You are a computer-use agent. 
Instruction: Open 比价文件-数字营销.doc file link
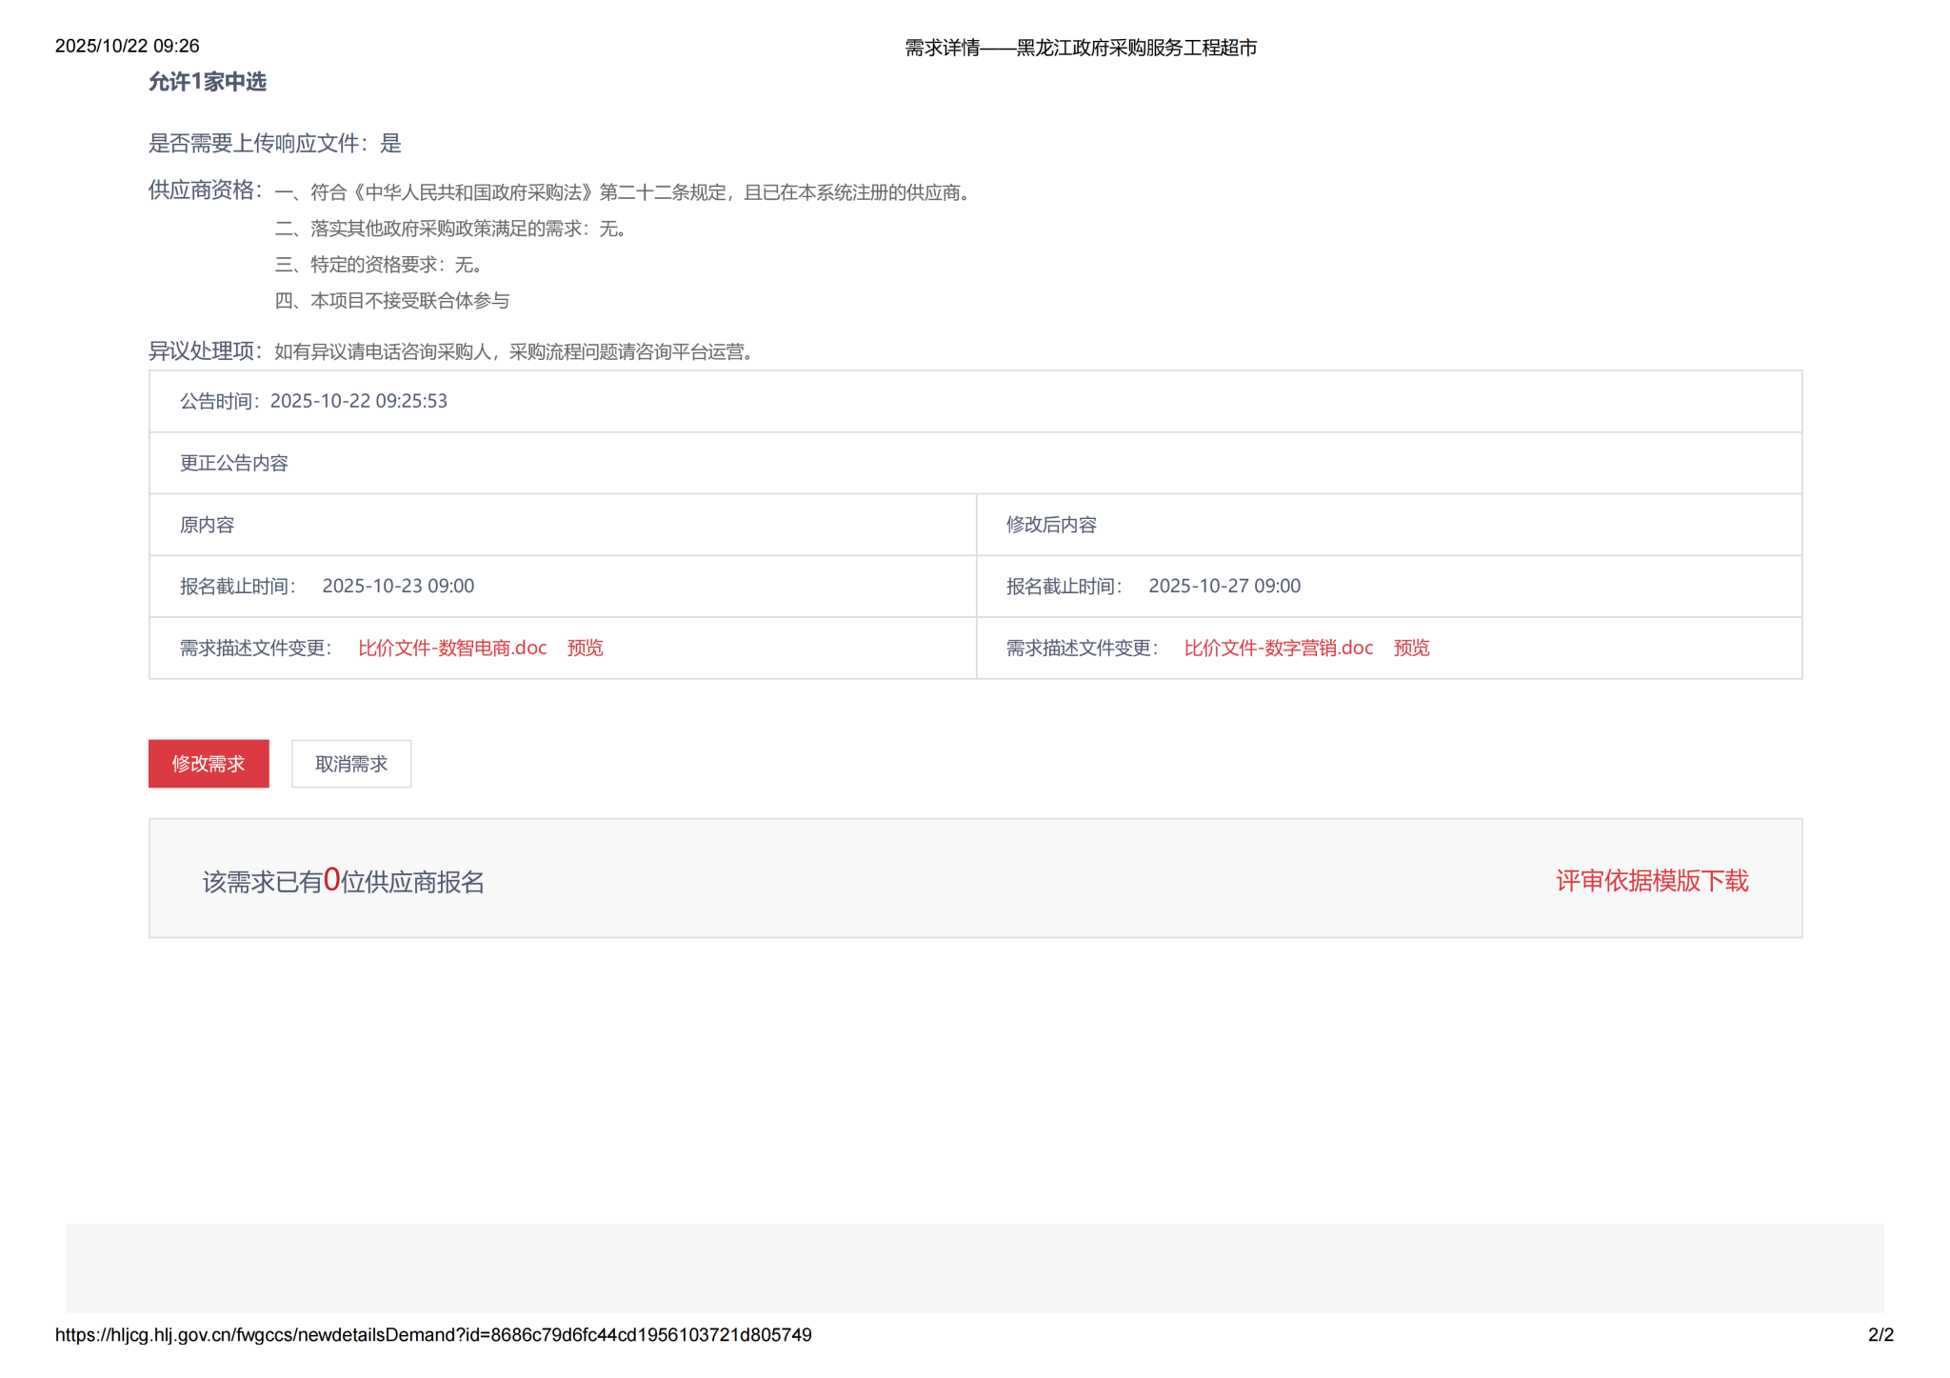[1278, 648]
